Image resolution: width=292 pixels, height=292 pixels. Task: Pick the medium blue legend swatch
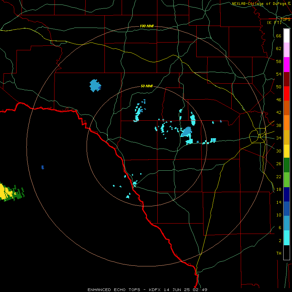pyautogui.click(x=286, y=209)
